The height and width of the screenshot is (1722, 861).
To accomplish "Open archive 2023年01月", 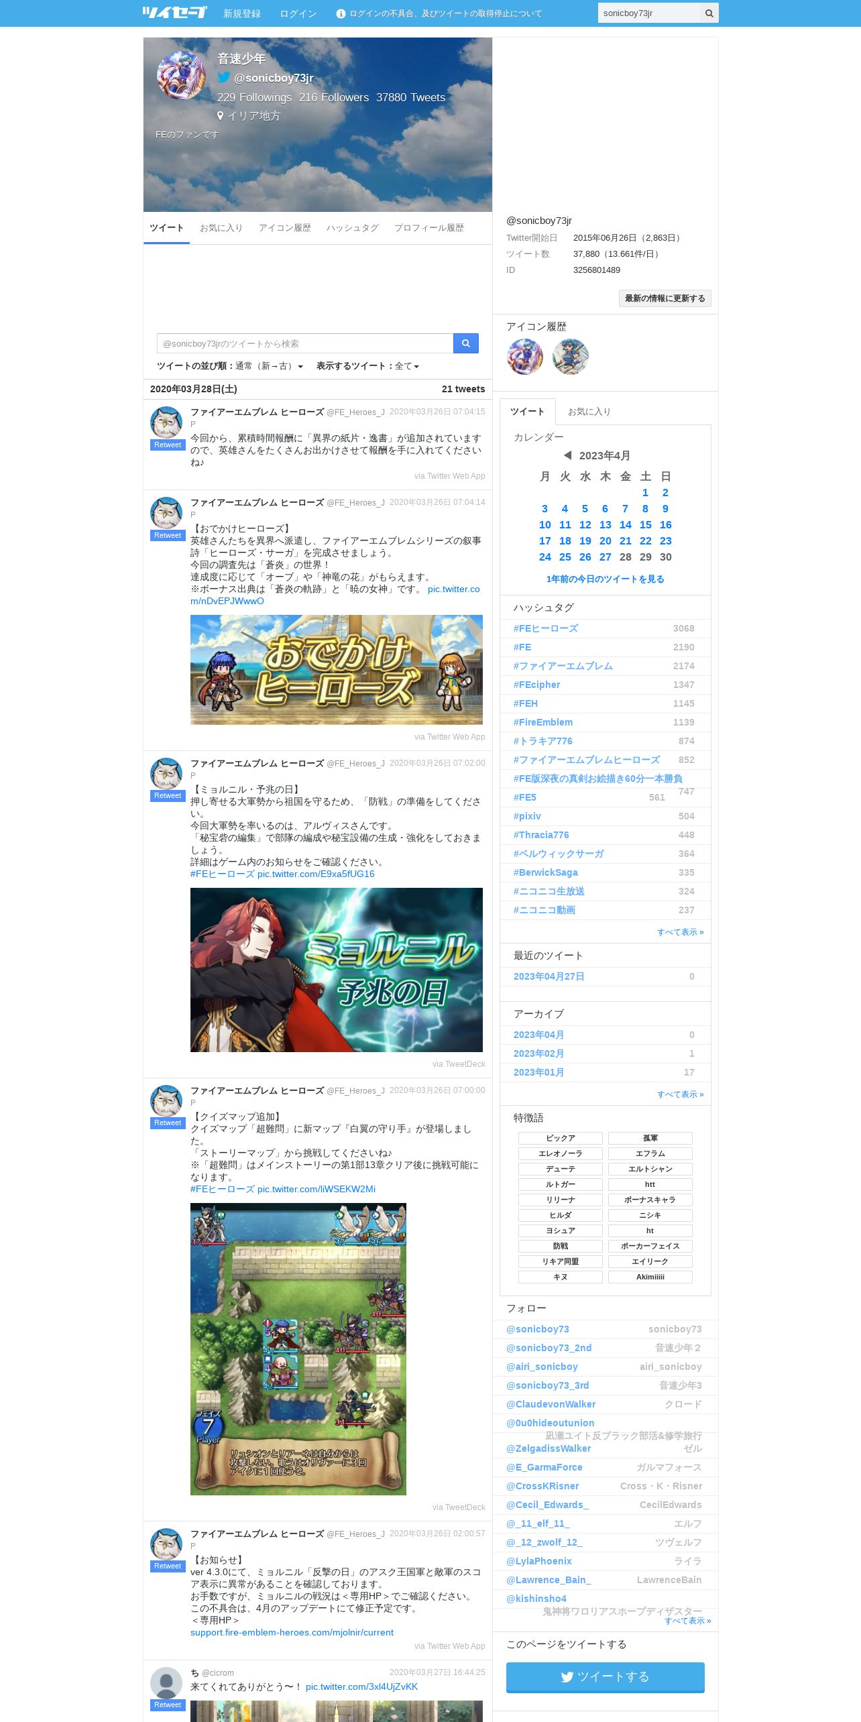I will tap(538, 1072).
